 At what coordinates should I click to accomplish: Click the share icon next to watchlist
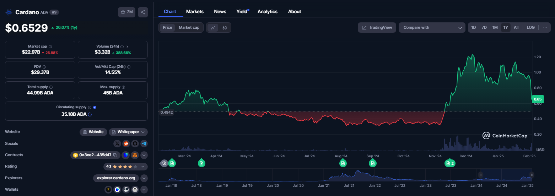(x=143, y=12)
